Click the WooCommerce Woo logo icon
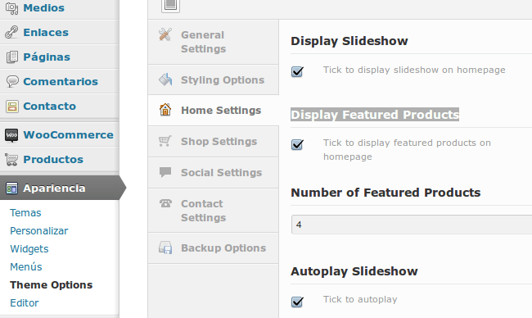This screenshot has width=532, height=318. [x=11, y=135]
